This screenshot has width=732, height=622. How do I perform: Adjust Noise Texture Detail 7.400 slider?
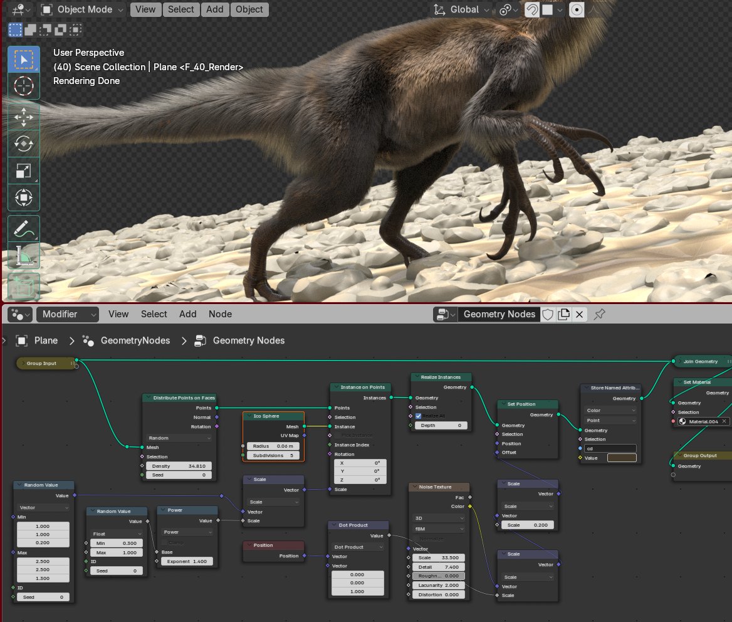(438, 567)
